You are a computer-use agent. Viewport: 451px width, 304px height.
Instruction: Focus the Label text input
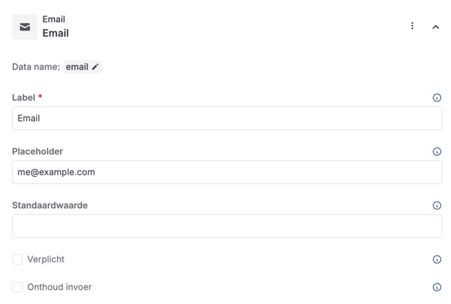click(x=227, y=118)
